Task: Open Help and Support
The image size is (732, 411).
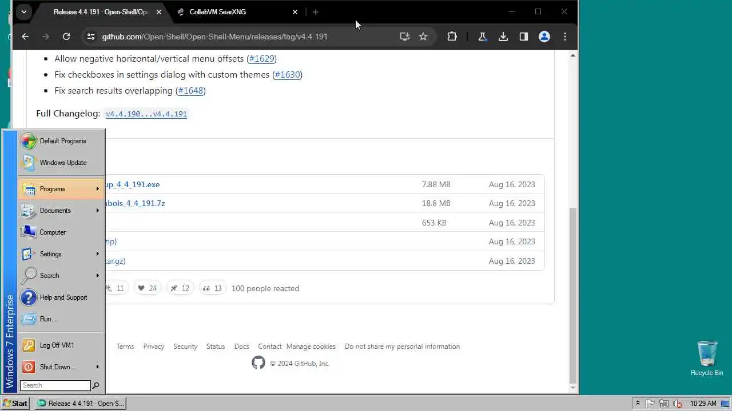Action: tap(61, 297)
